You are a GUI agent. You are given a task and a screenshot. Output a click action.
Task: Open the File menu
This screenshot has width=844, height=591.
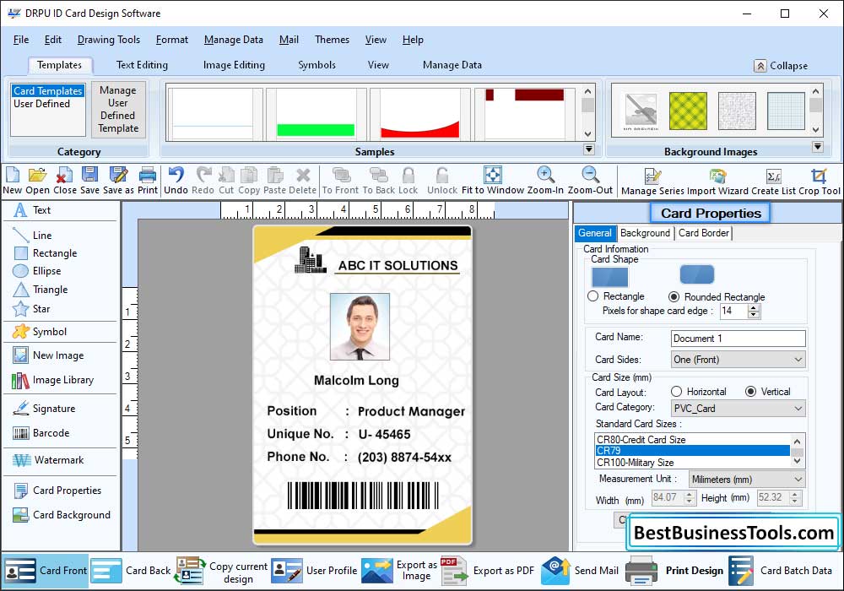[x=21, y=40]
